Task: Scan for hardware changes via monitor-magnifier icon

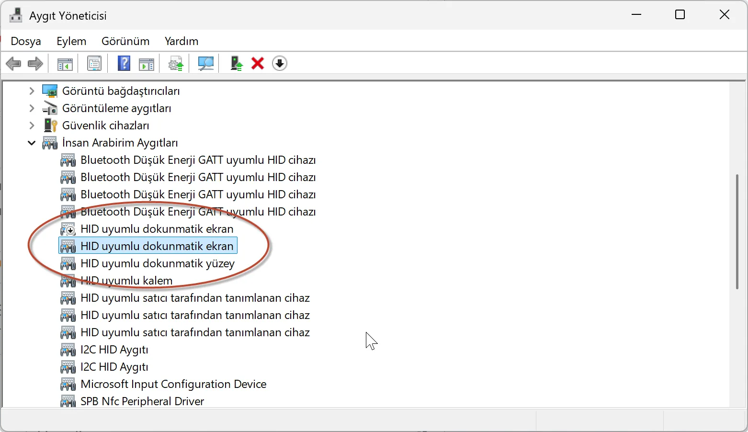Action: 206,63
